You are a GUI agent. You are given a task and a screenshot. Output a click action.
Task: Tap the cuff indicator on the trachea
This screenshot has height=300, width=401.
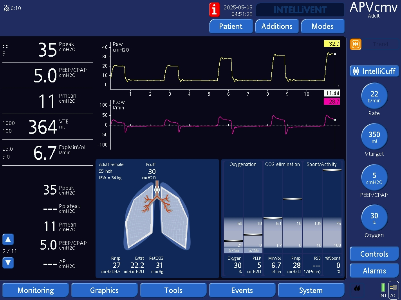157,190
